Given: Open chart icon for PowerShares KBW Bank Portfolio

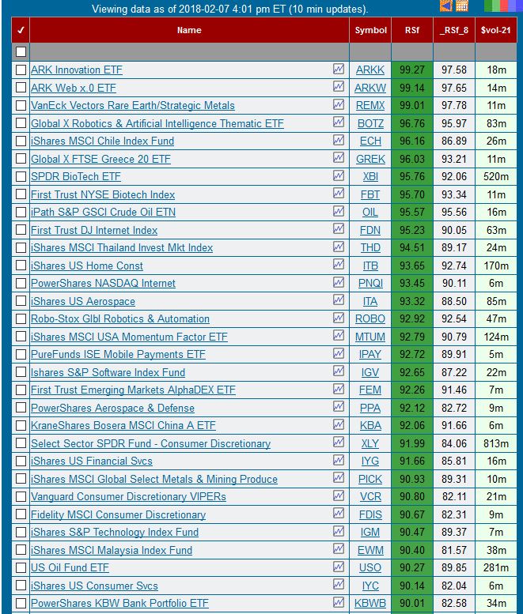Looking at the screenshot, I should [x=339, y=602].
